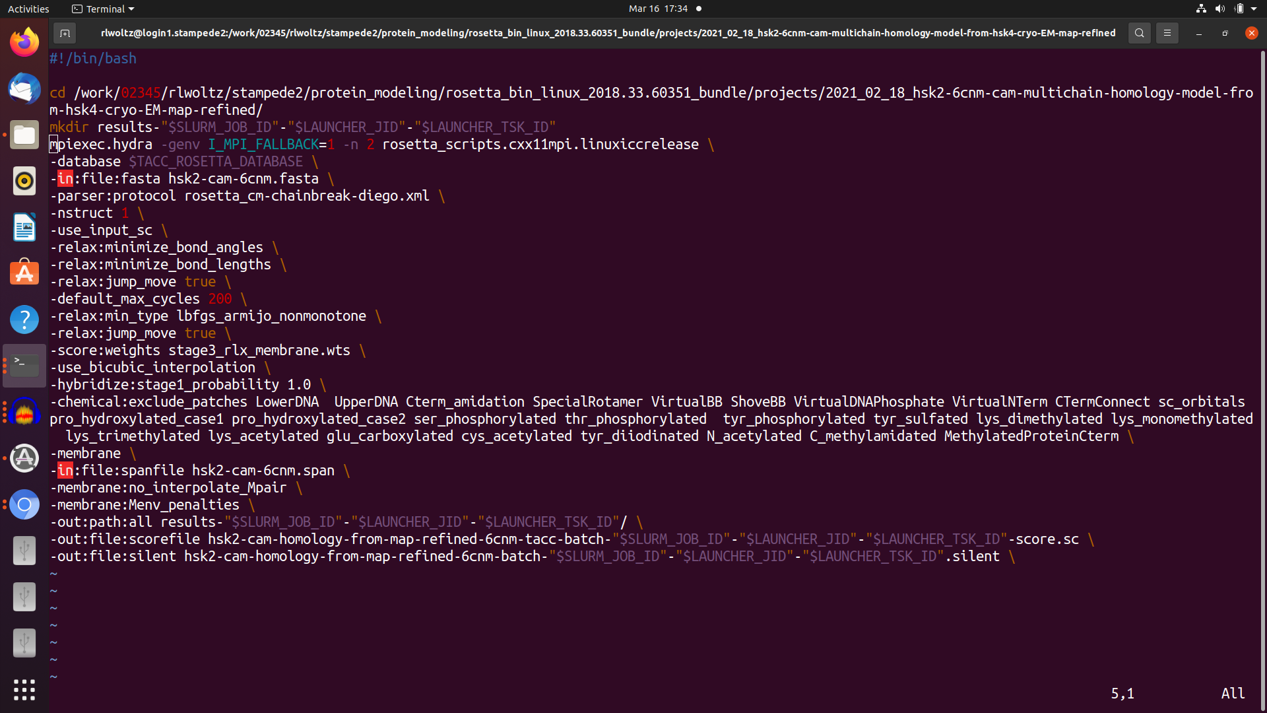Screen dimensions: 1267x713
Task: Open Files manager in dock
Action: [x=24, y=135]
